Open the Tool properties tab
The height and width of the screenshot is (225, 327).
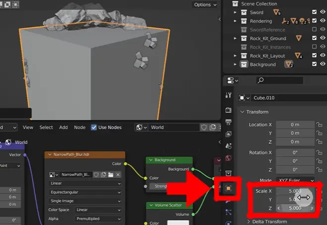pyautogui.click(x=229, y=95)
